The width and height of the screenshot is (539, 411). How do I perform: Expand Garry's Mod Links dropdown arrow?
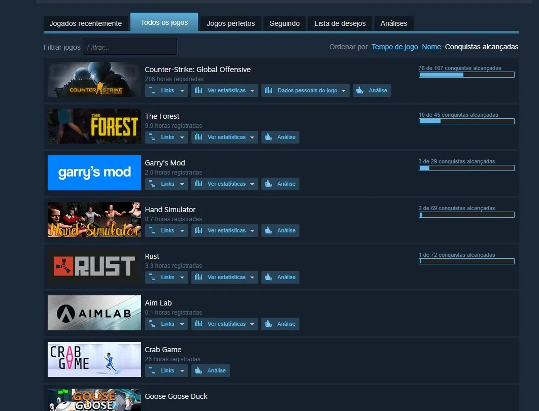click(x=182, y=184)
